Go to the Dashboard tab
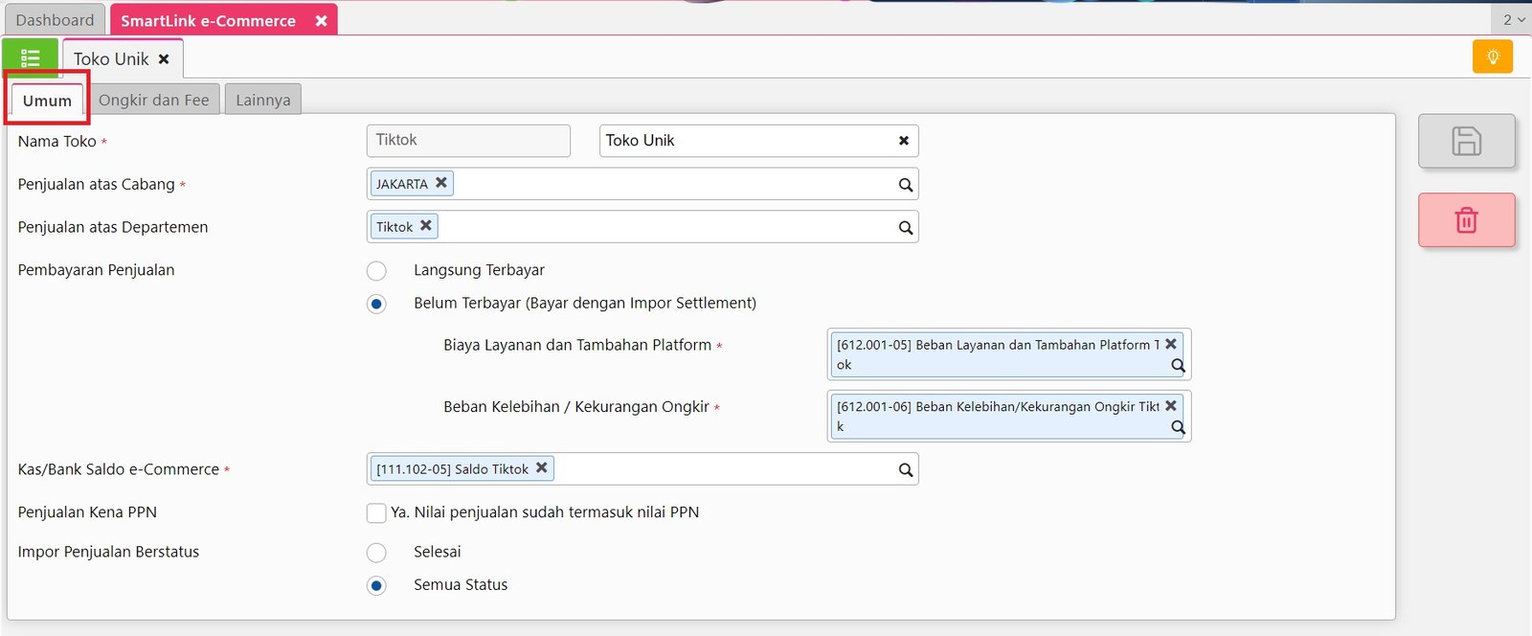1532x636 pixels. pyautogui.click(x=55, y=20)
